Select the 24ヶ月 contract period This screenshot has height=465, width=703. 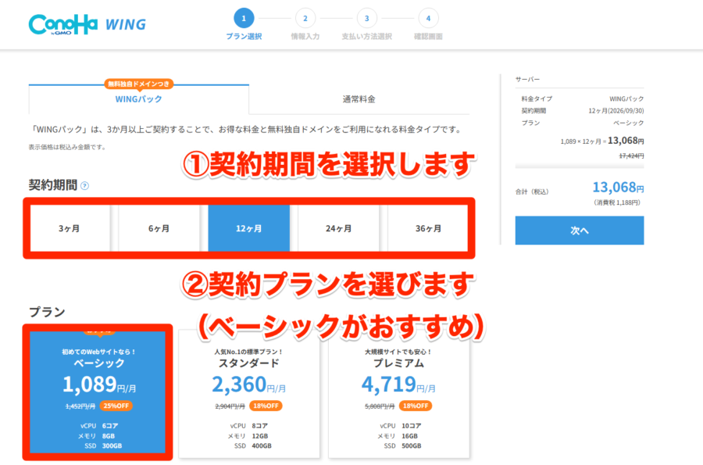coord(339,227)
